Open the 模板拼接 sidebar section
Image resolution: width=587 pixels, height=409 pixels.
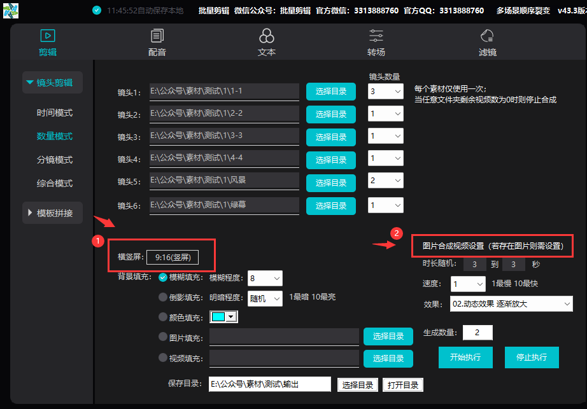coord(51,212)
